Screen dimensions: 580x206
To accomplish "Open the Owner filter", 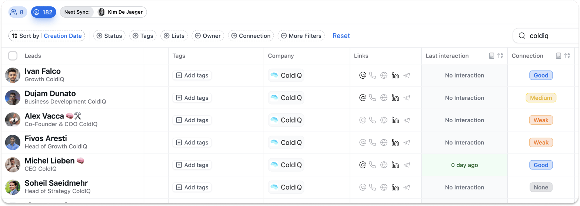I will pyautogui.click(x=208, y=36).
